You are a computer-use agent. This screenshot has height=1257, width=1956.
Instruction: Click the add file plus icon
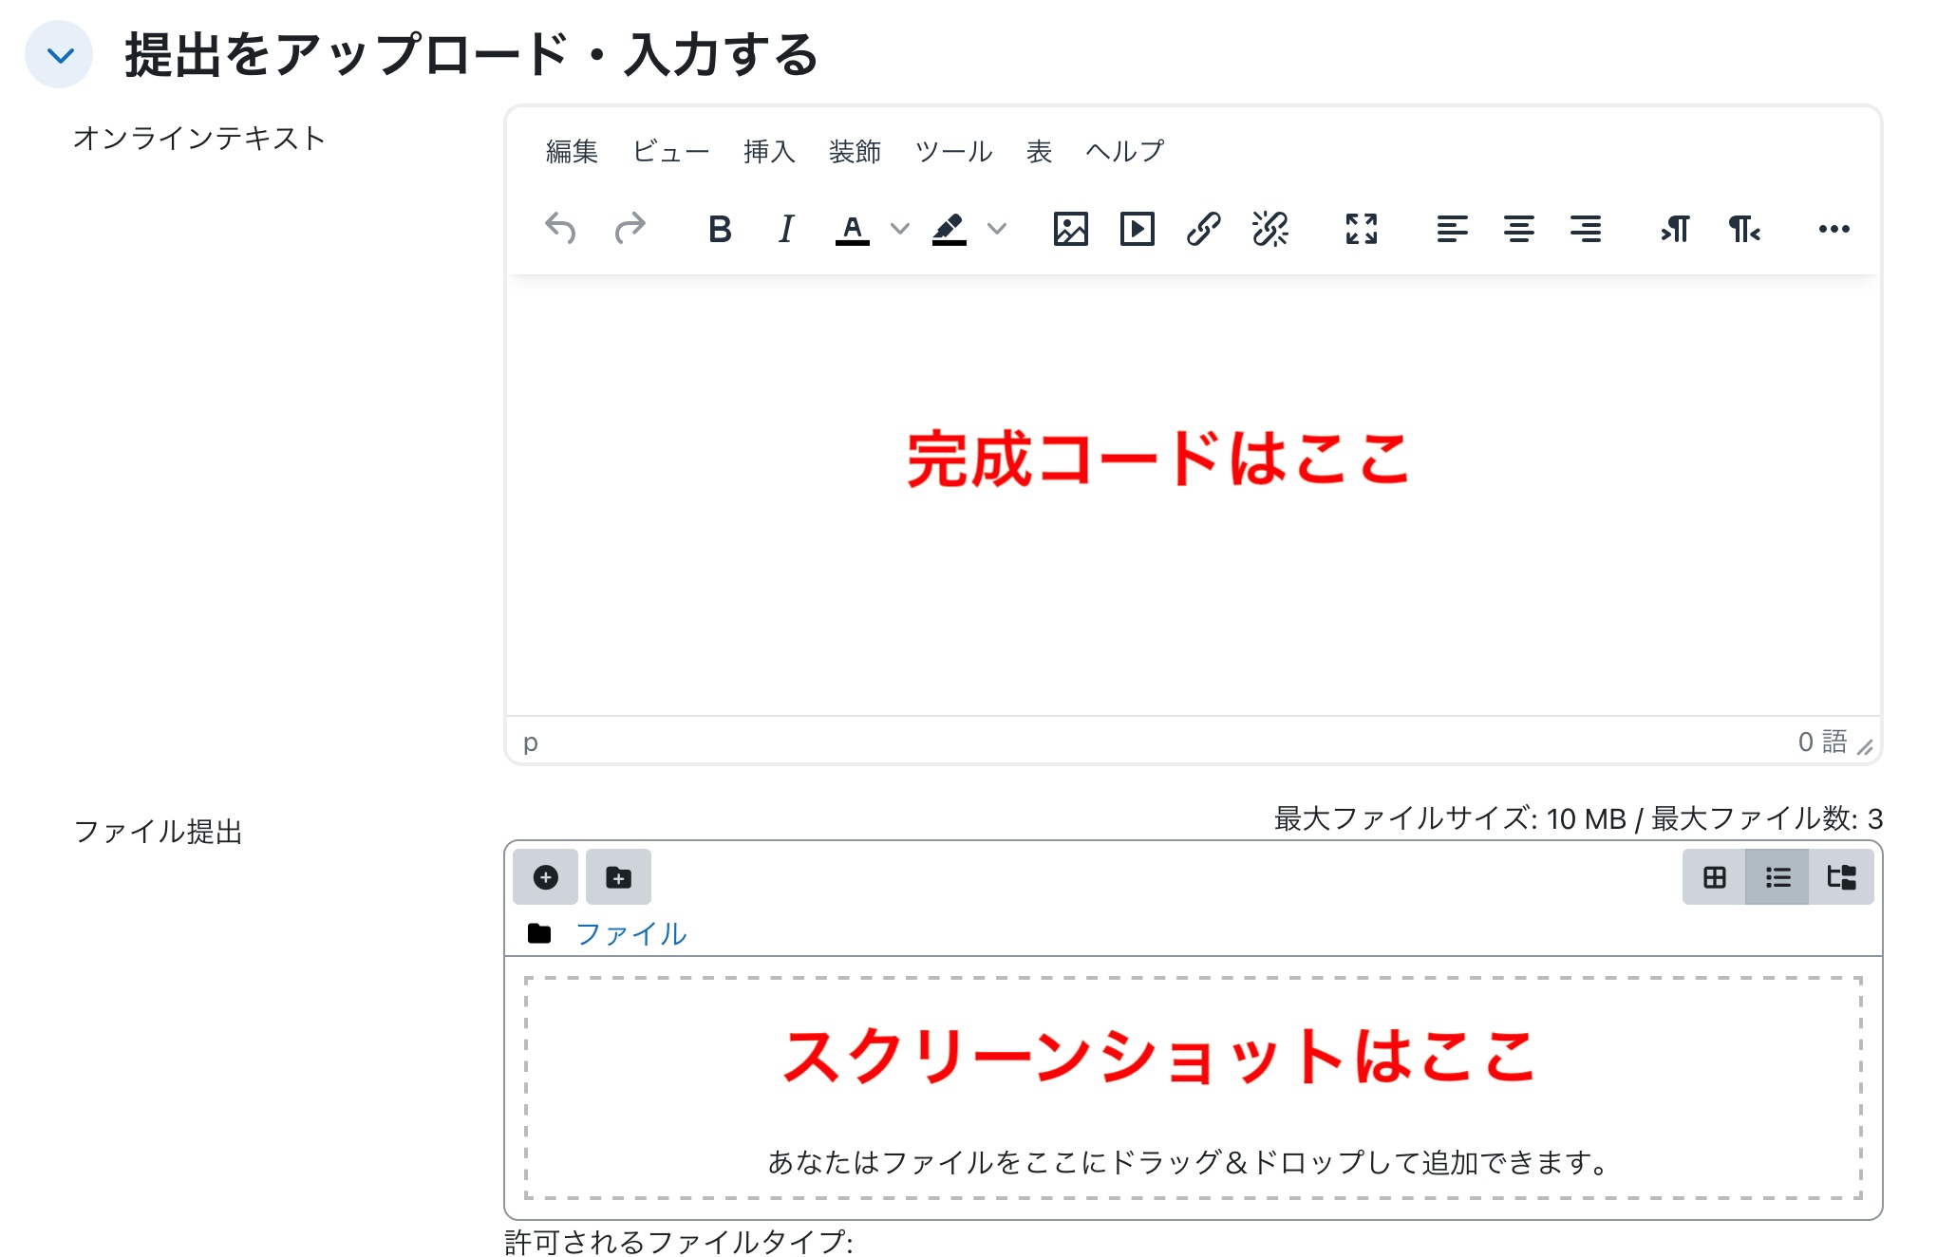[x=545, y=877]
